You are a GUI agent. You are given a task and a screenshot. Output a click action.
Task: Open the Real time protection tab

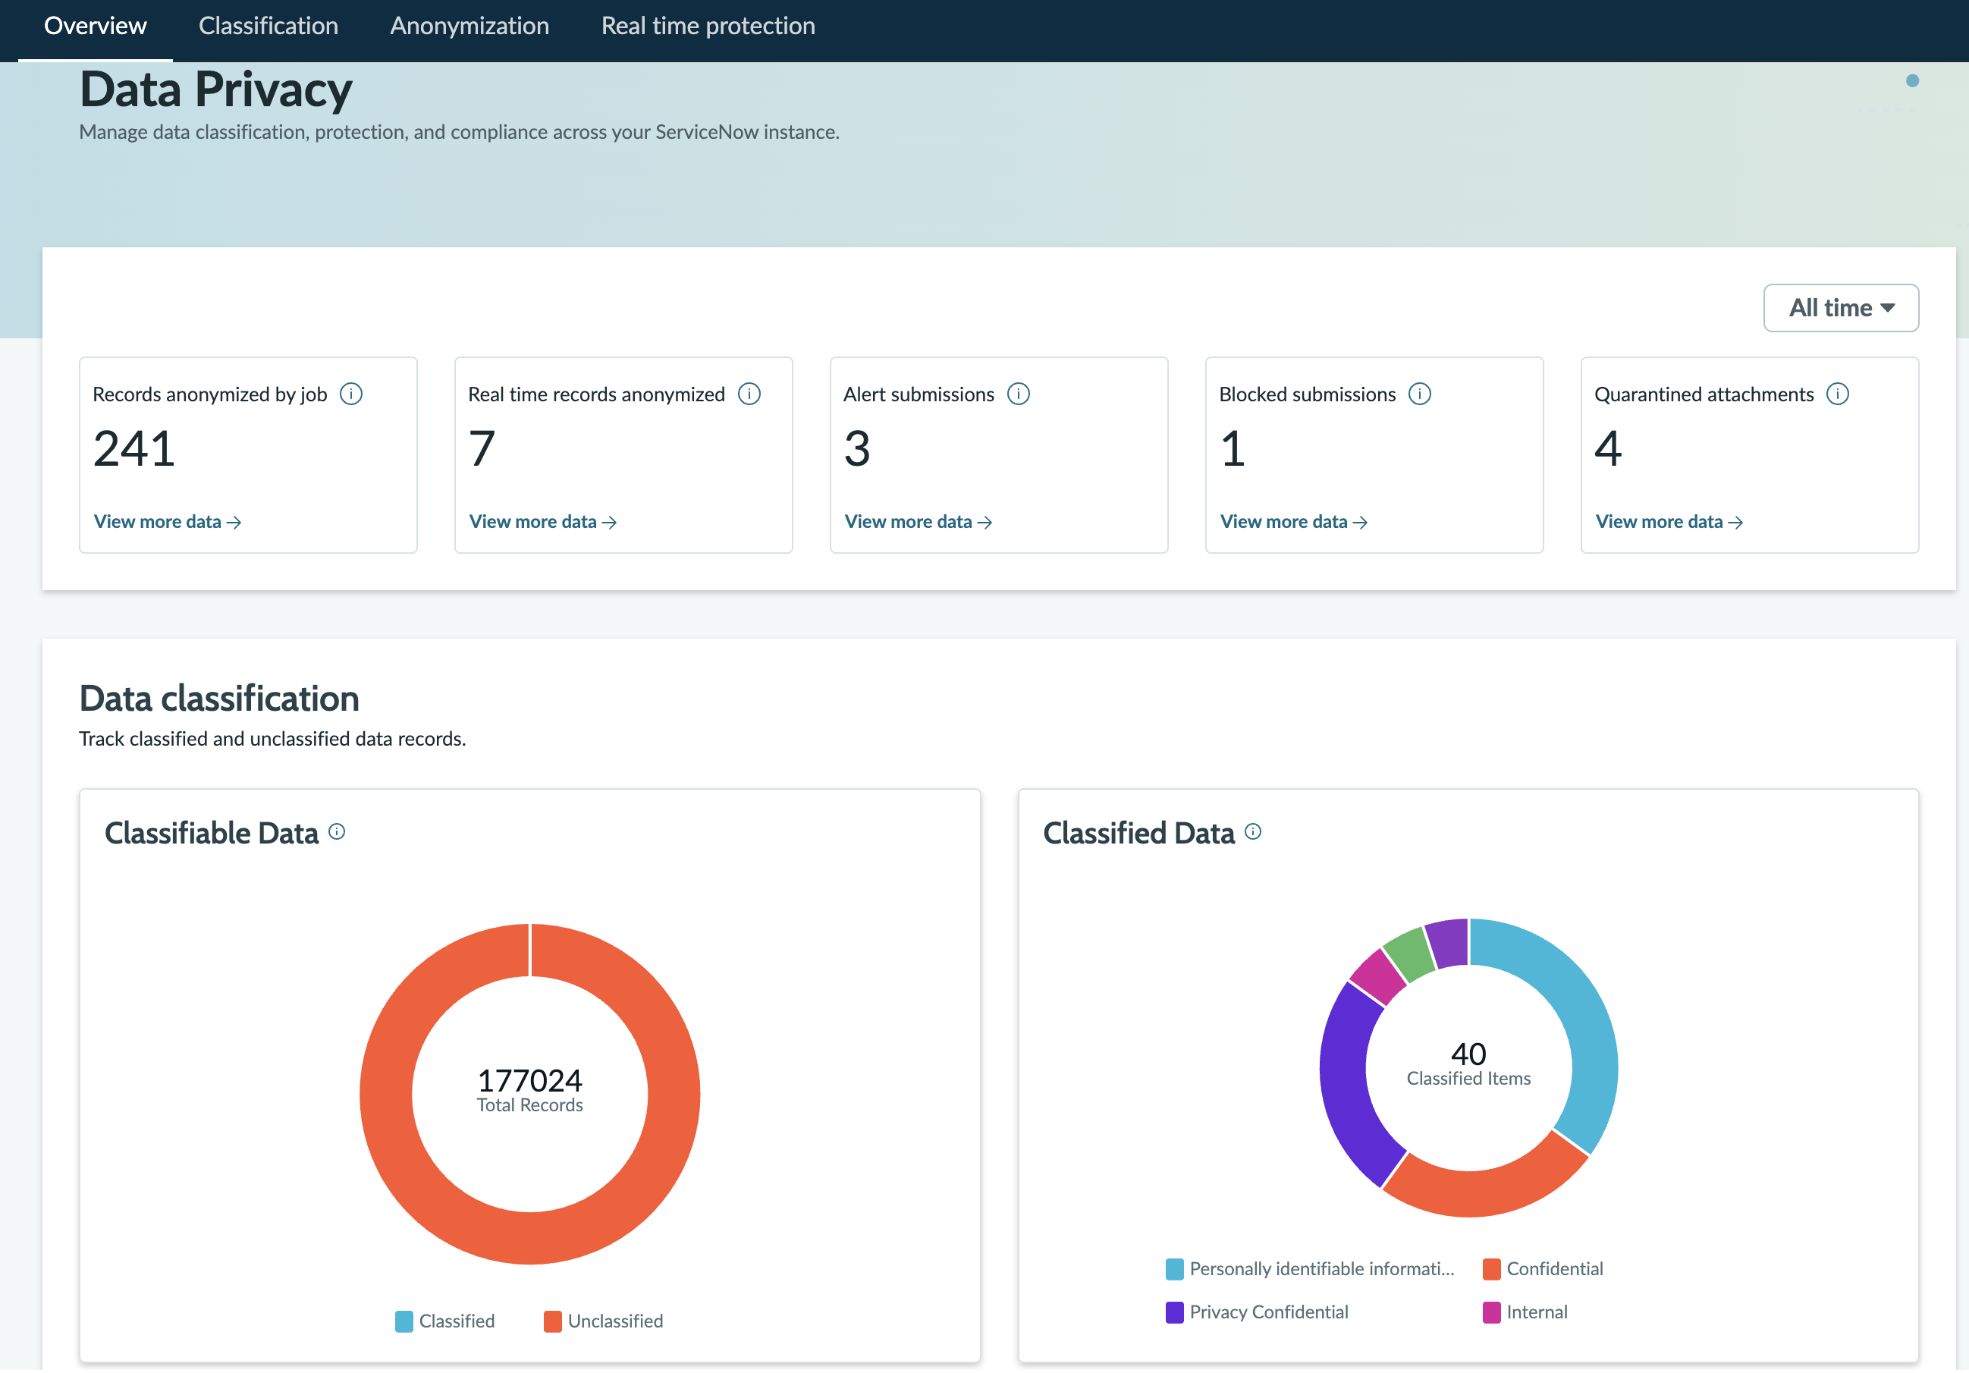(708, 26)
